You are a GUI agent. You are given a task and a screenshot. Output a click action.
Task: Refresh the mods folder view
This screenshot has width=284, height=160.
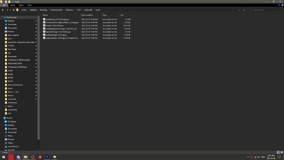pos(244,10)
